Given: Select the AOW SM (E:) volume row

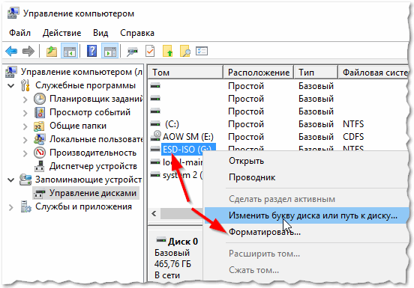Looking at the screenshot, I should pyautogui.click(x=188, y=137).
